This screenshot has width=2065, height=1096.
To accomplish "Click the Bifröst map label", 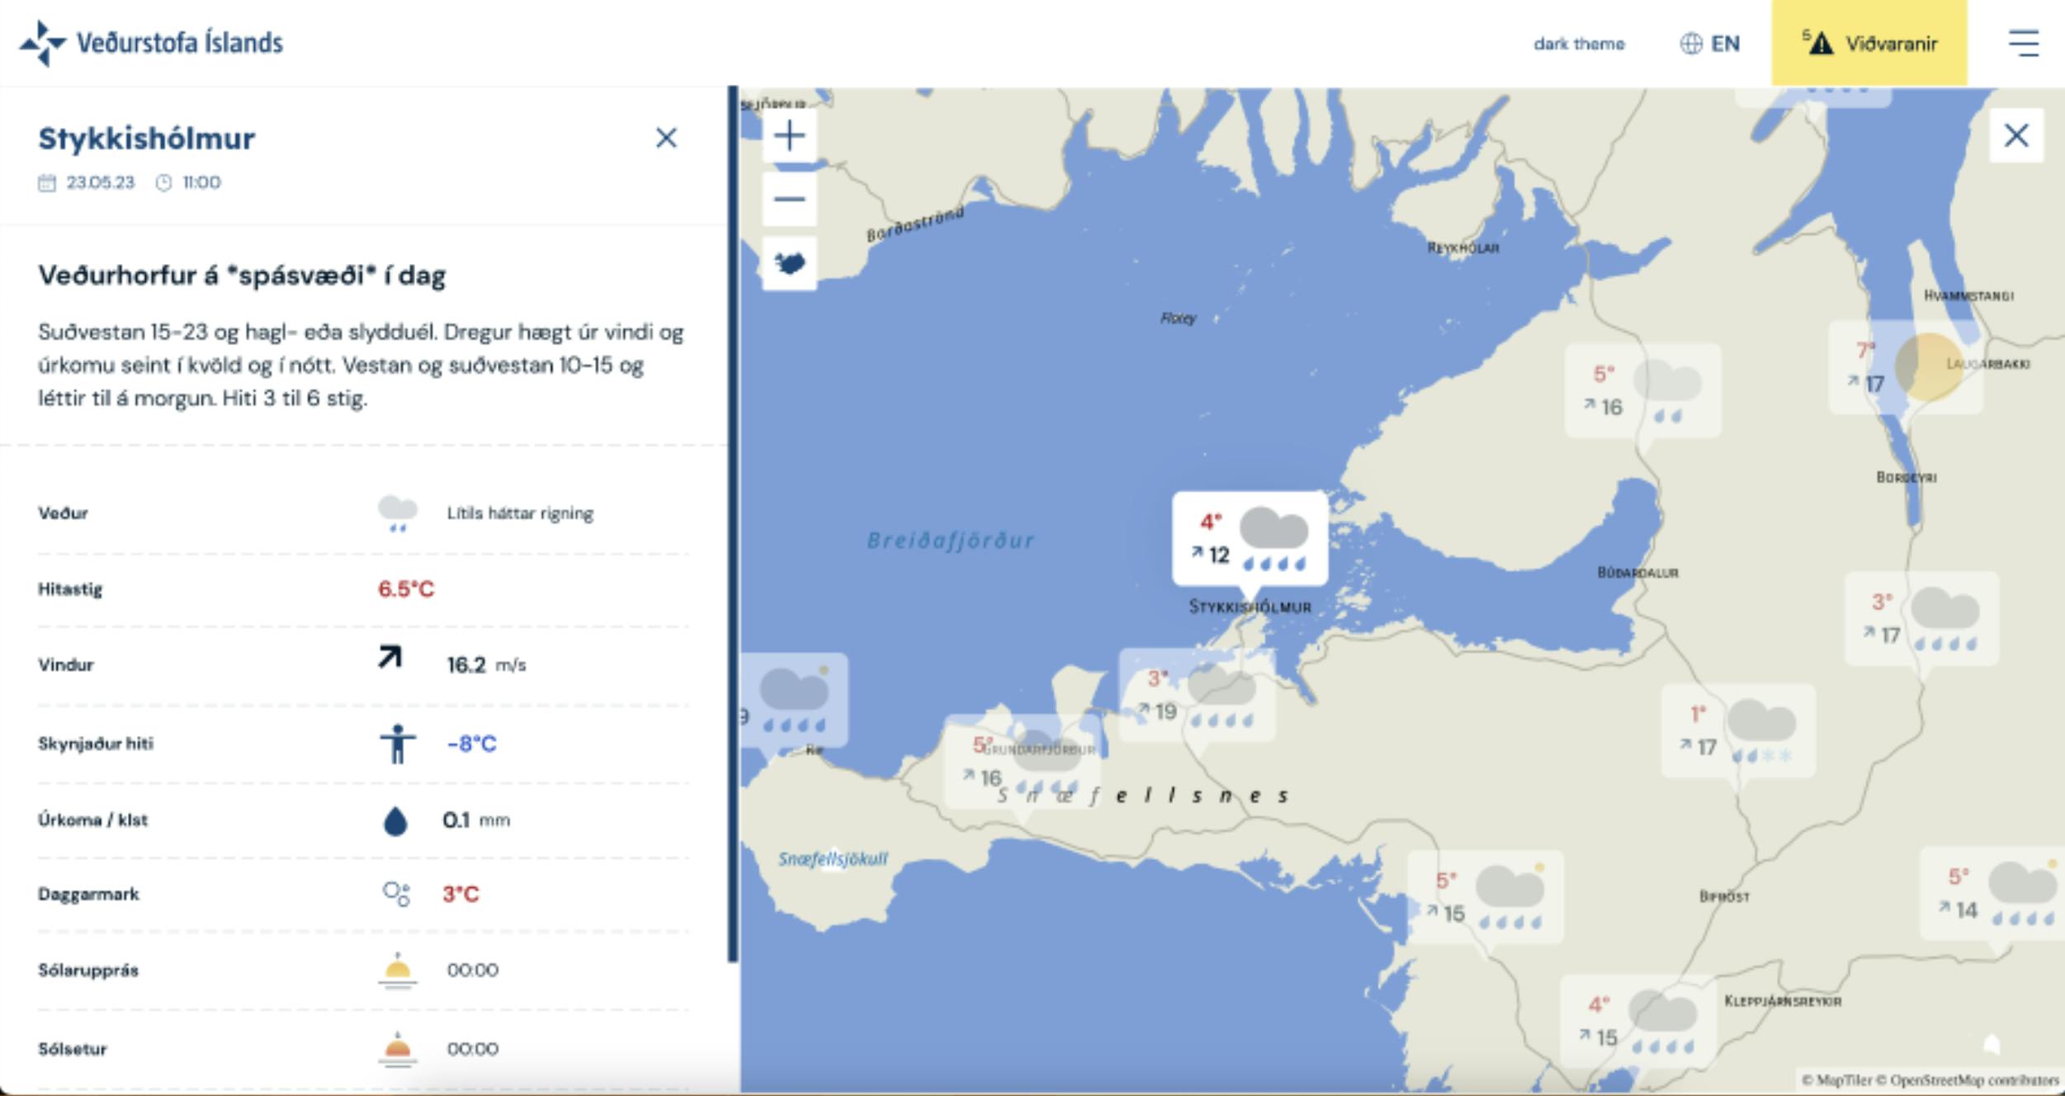I will point(1724,896).
